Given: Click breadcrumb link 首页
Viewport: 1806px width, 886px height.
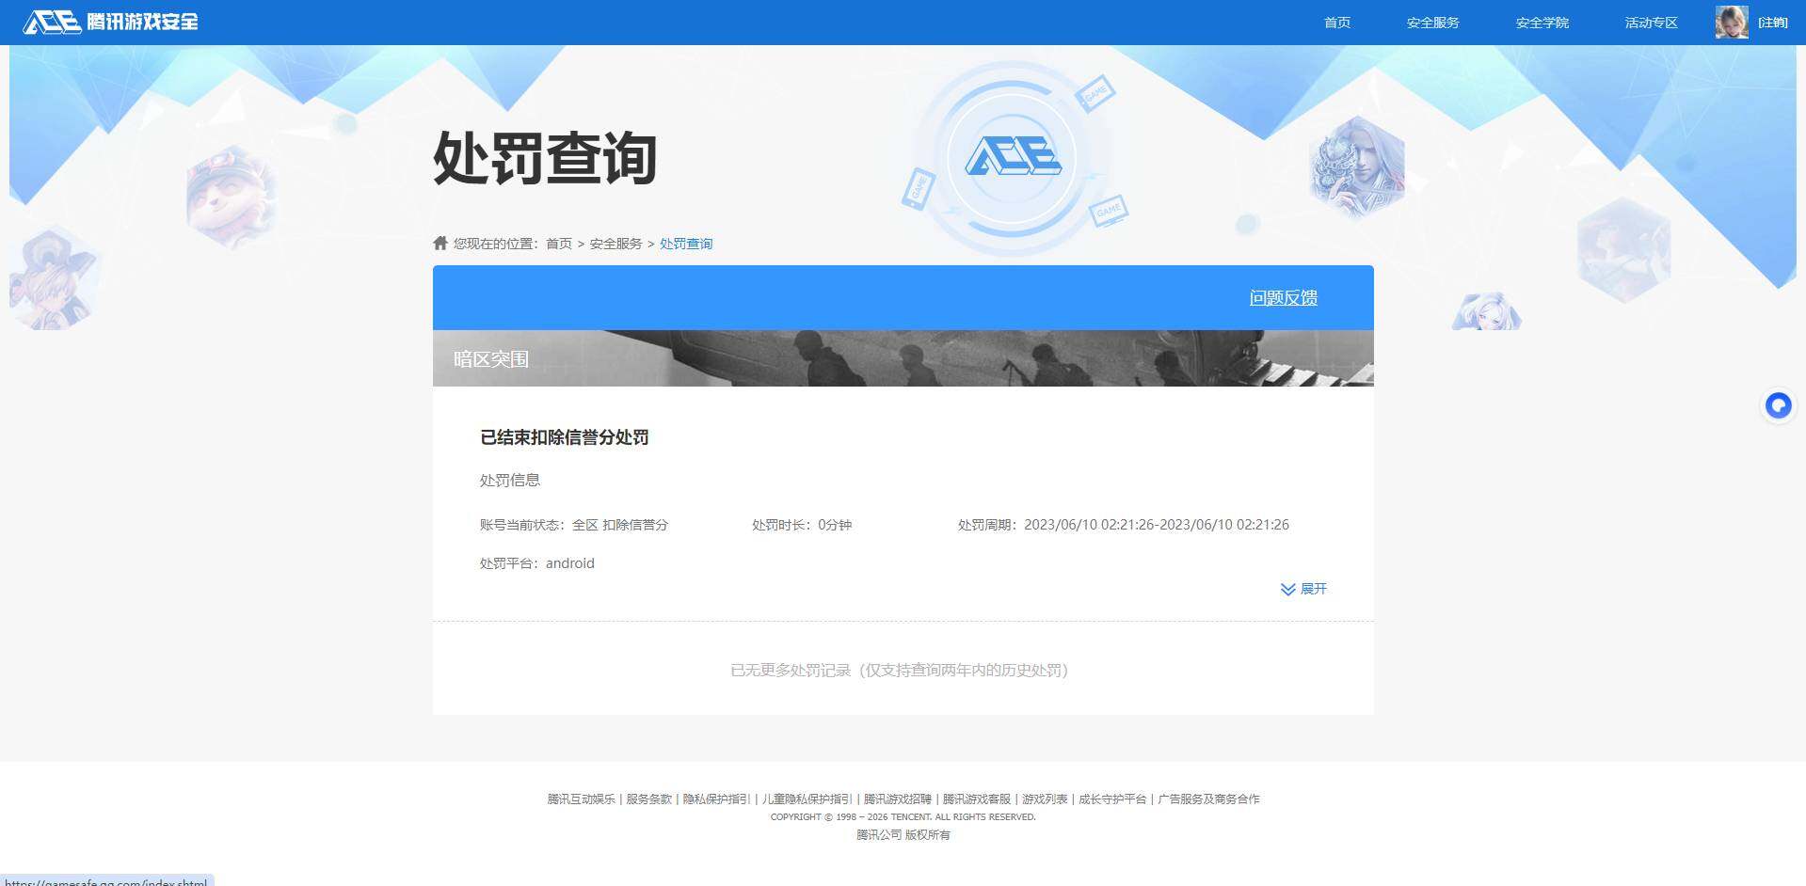Looking at the screenshot, I should (559, 244).
